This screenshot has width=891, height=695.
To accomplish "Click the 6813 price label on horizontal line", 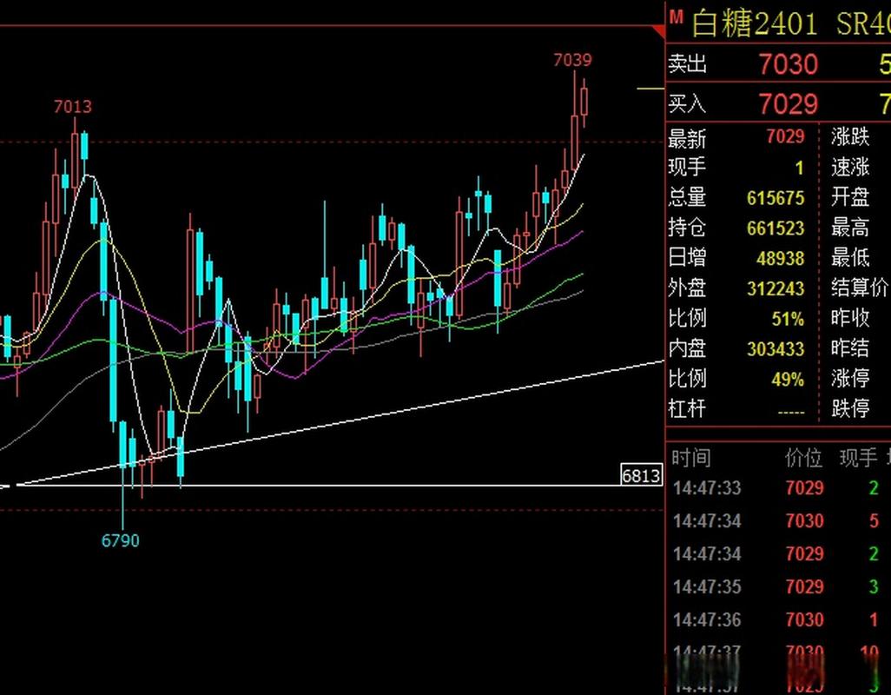I will (x=642, y=475).
